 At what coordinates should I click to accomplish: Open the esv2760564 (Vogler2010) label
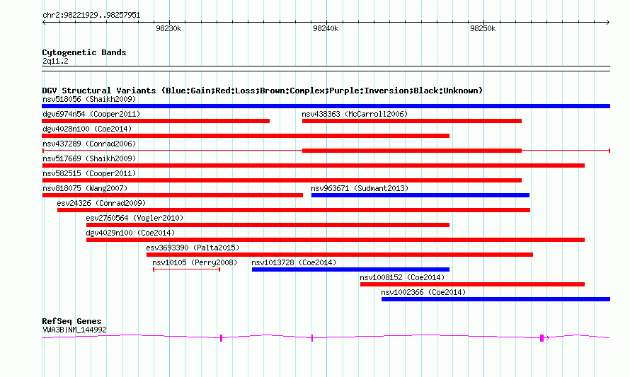click(x=134, y=218)
